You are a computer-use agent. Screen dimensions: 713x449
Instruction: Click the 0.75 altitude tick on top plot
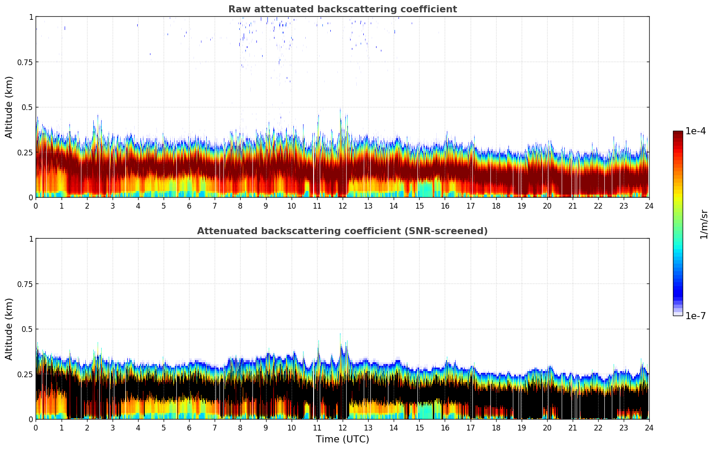tap(25, 62)
